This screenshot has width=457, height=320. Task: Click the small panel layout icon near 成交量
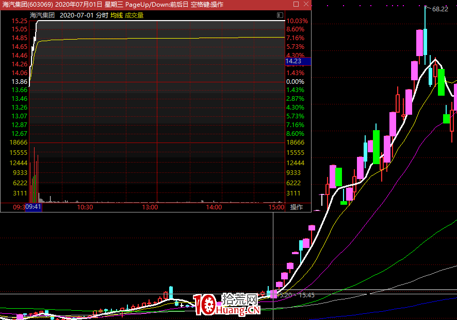[x=280, y=15]
